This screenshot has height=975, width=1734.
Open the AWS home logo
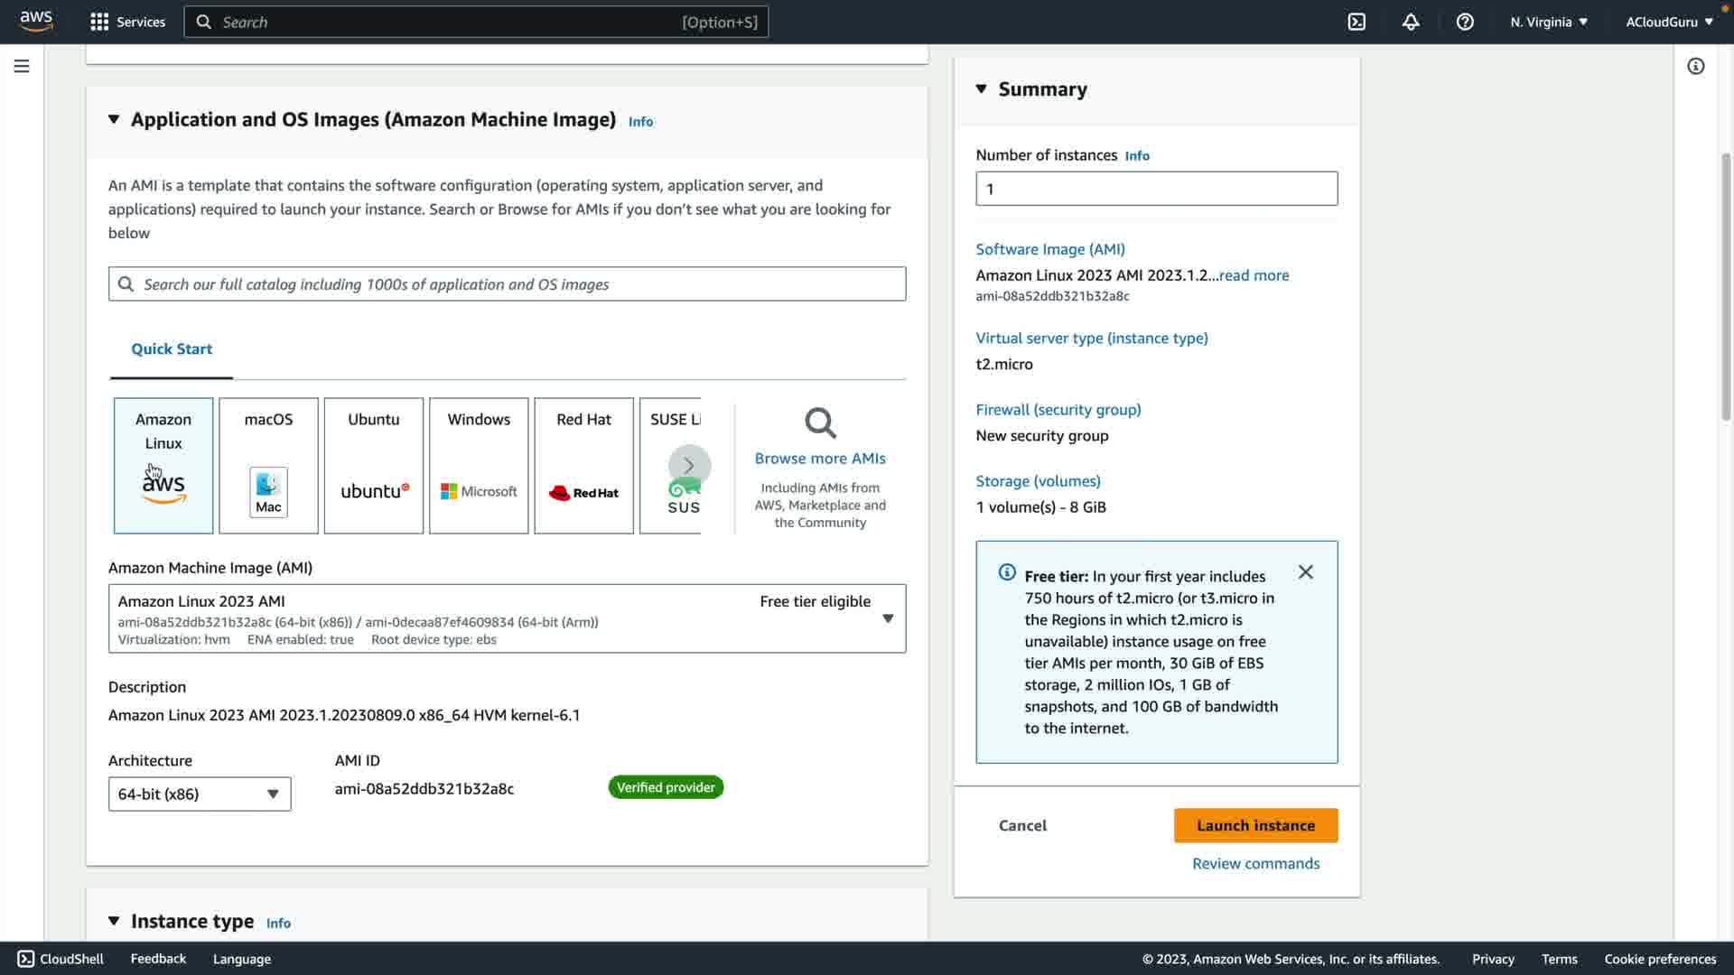36,21
